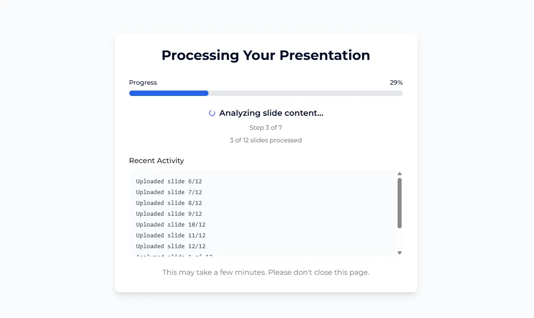Select the "Uploaded slide 9/12" log entry
The image size is (534, 318).
[x=169, y=214]
